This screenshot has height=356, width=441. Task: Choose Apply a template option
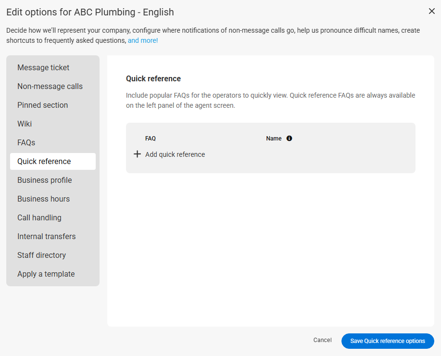[x=46, y=274]
